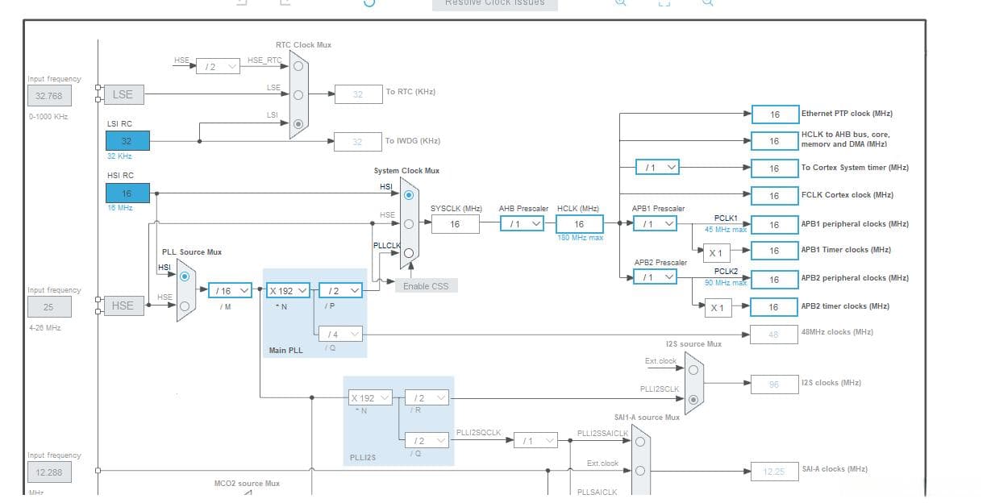Click the APB1 Timer clocks value box
Screen dimensions: 991x503
pyautogui.click(x=775, y=251)
